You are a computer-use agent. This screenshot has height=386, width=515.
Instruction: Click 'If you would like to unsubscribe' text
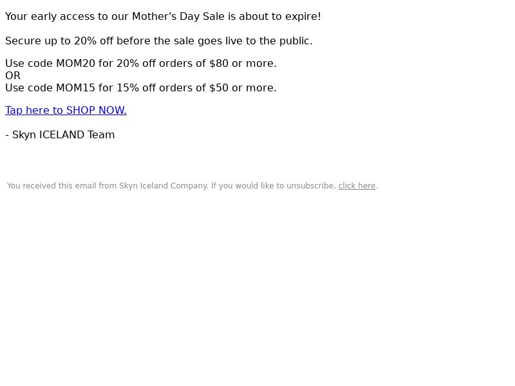[x=273, y=186]
